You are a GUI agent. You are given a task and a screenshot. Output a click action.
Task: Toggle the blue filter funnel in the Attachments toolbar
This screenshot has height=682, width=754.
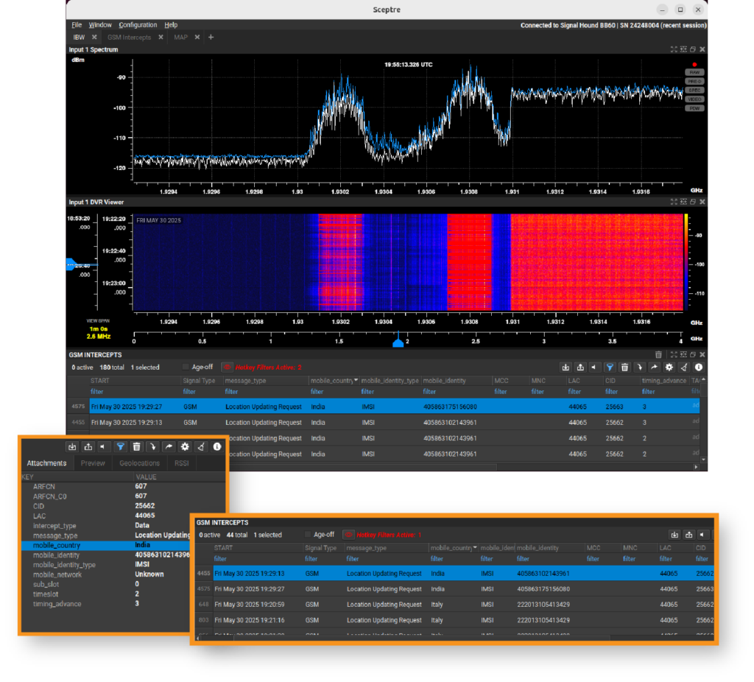point(120,446)
